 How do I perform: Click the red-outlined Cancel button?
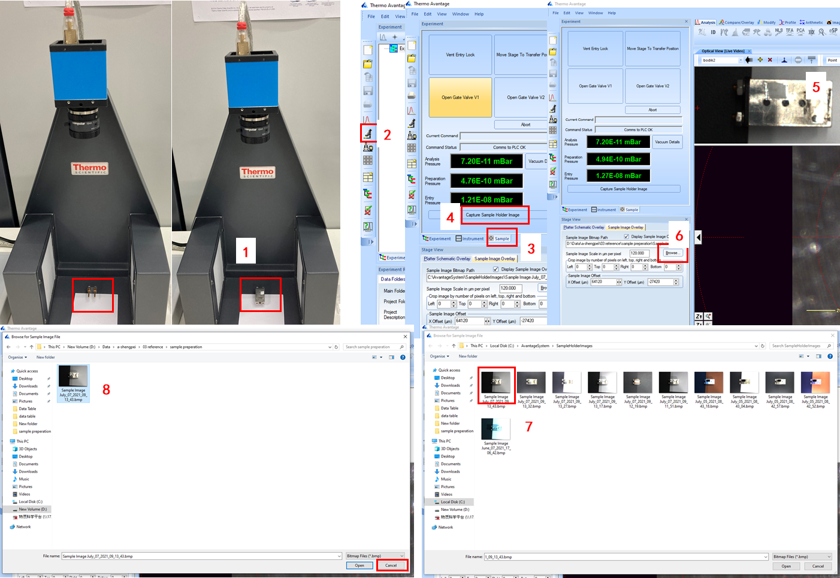coord(391,565)
